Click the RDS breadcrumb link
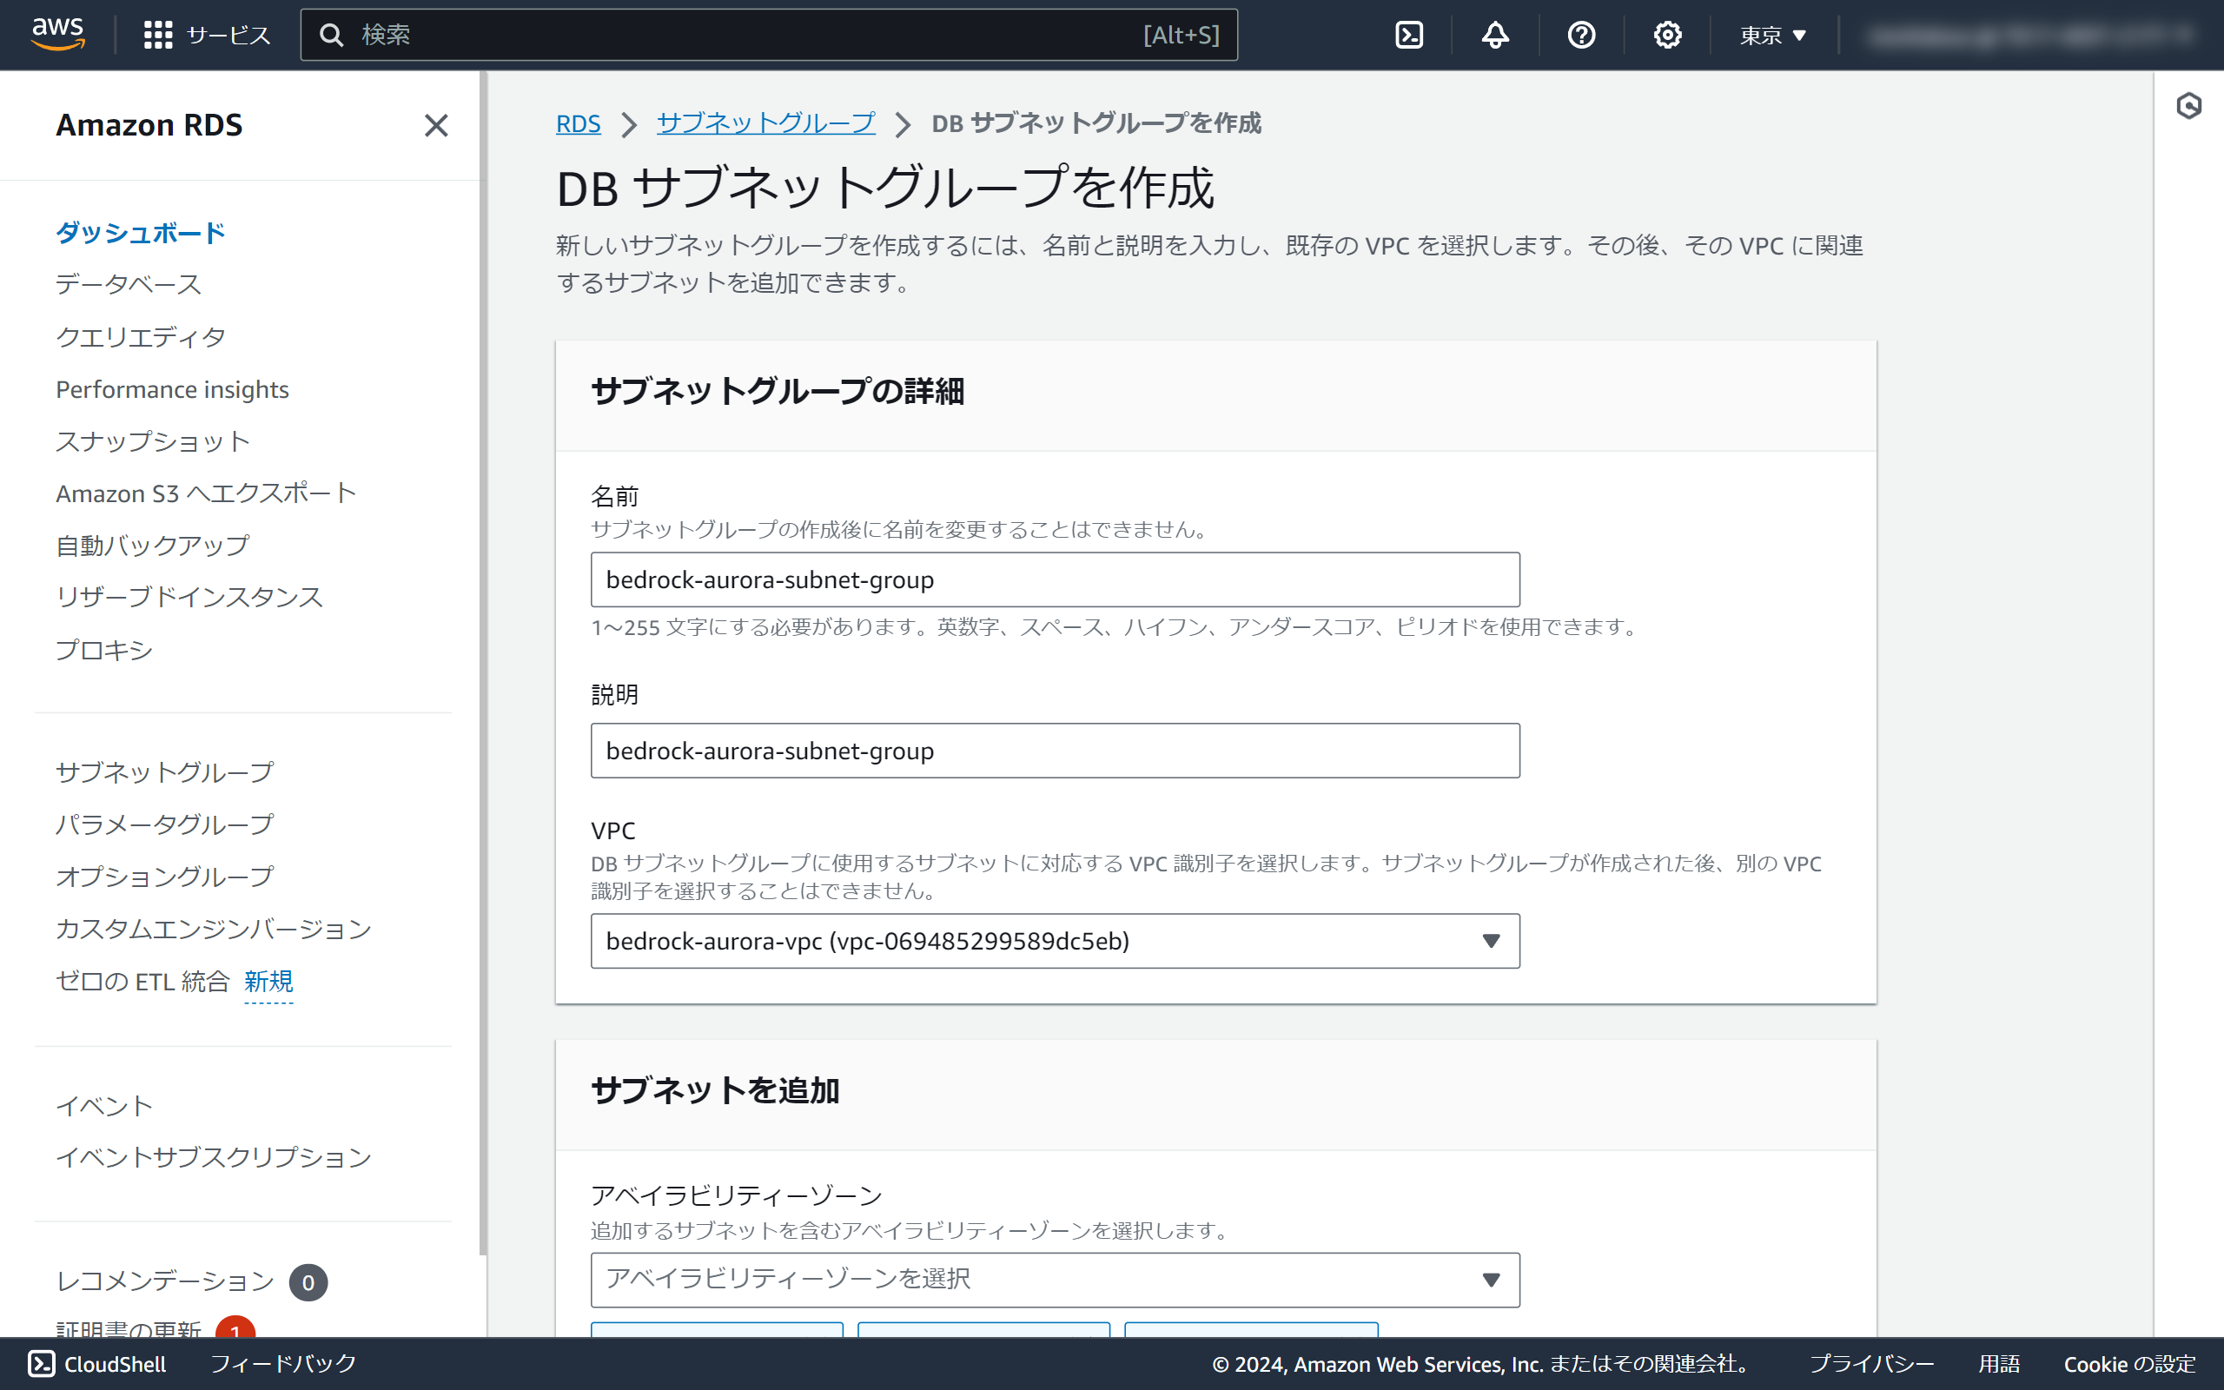The height and width of the screenshot is (1390, 2224). click(578, 123)
